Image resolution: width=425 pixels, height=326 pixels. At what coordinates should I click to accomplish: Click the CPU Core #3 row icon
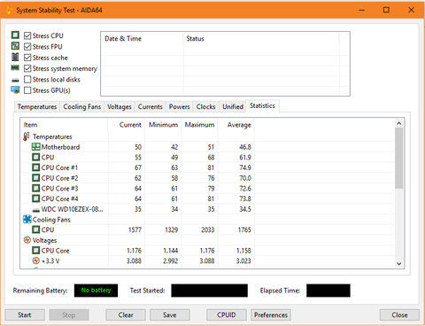pyautogui.click(x=36, y=188)
